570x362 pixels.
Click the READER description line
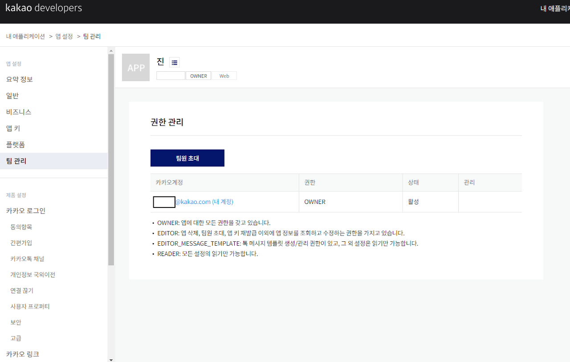pyautogui.click(x=208, y=254)
